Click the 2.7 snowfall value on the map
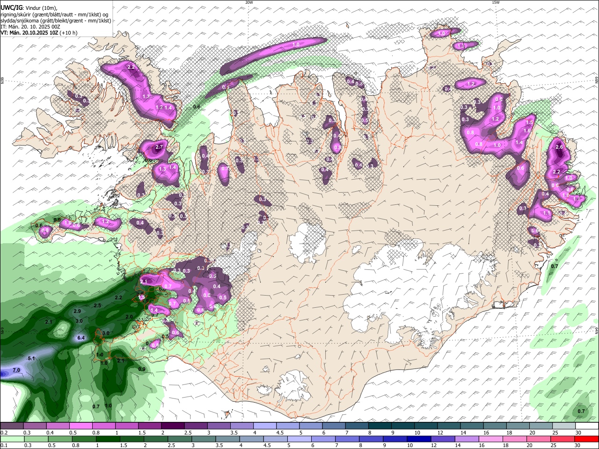The image size is (599, 449). click(x=159, y=147)
